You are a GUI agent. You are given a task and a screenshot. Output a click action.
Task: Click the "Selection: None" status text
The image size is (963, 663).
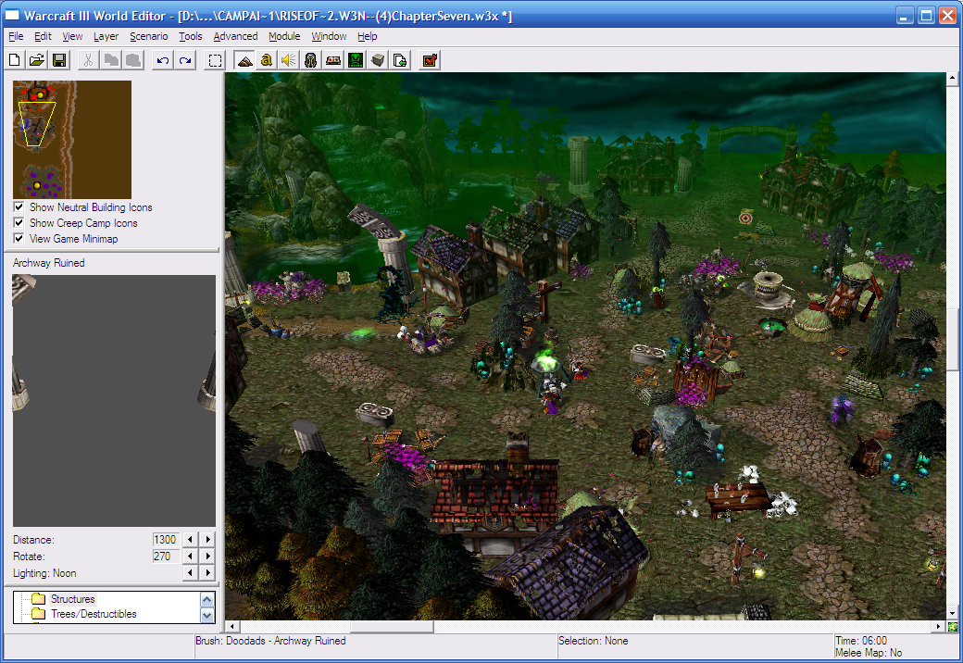[x=594, y=640]
